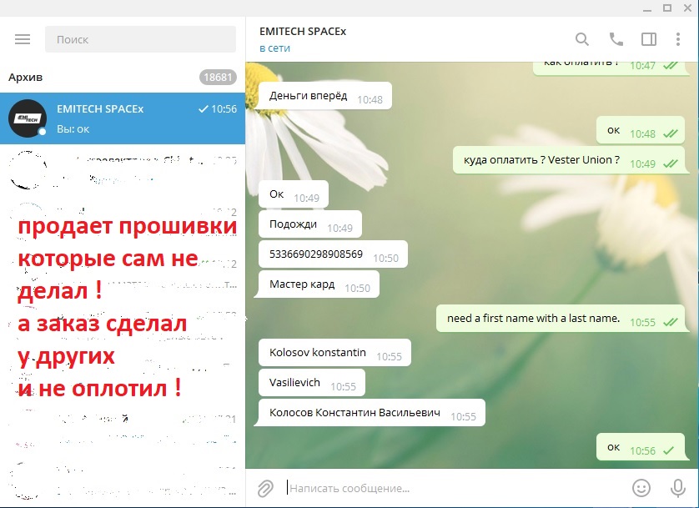The image size is (699, 508).
Task: Toggle the right info side panel
Action: click(x=648, y=39)
